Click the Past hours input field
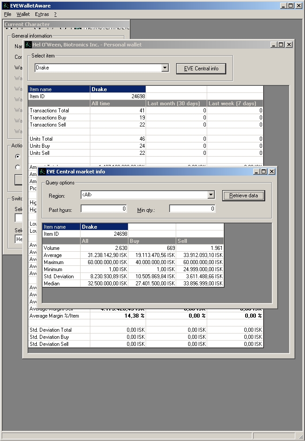 coord(104,209)
